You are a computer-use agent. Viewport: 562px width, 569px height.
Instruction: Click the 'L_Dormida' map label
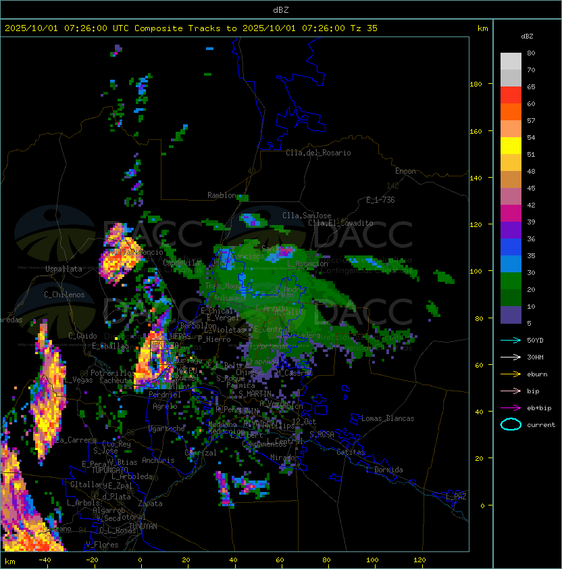point(384,470)
